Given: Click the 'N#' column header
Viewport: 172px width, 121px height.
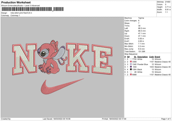Looking at the screenshot, I should tap(128, 57).
